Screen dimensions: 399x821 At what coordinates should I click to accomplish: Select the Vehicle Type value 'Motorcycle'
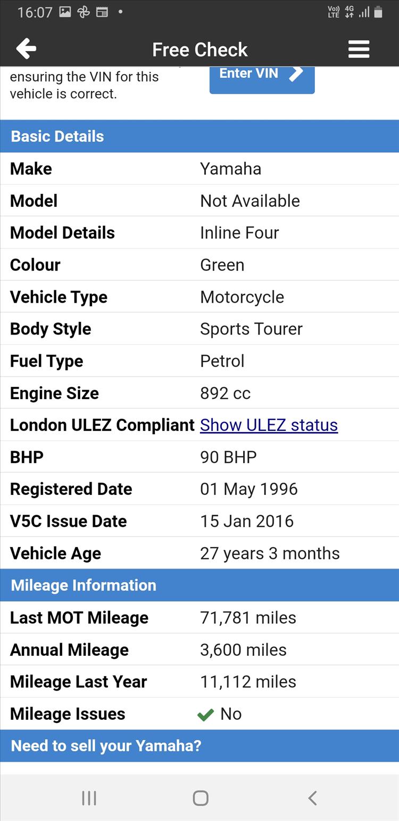[242, 297]
